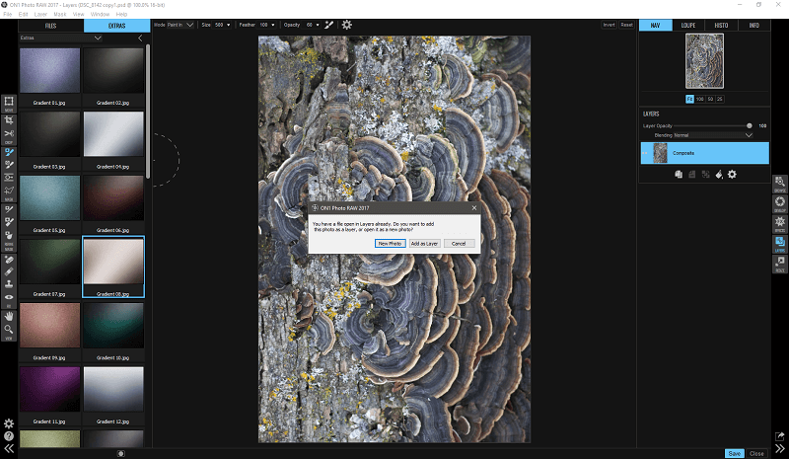Image resolution: width=789 pixels, height=459 pixels.
Task: Switch to the Files tab
Action: [x=51, y=26]
